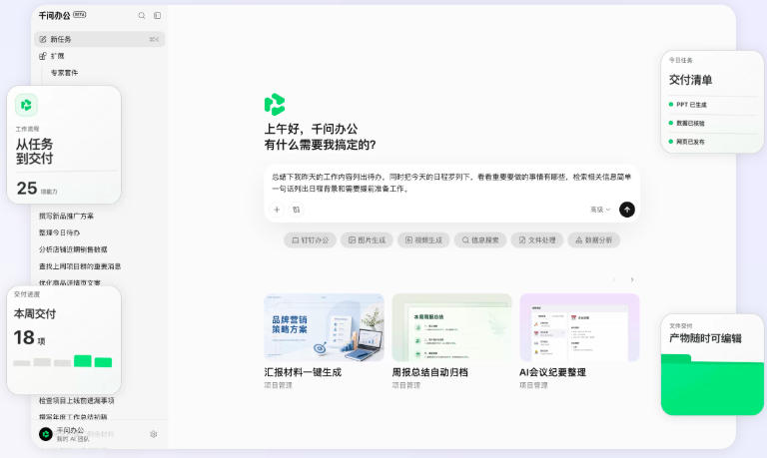The height and width of the screenshot is (458, 767).
Task: Click the 扩展 extensions icon
Action: tap(43, 56)
